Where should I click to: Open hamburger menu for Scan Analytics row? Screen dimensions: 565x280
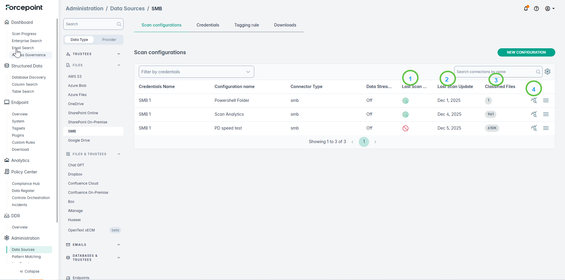pyautogui.click(x=546, y=114)
